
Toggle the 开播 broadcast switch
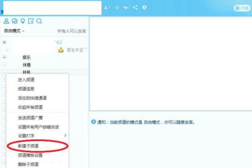[x=242, y=8]
